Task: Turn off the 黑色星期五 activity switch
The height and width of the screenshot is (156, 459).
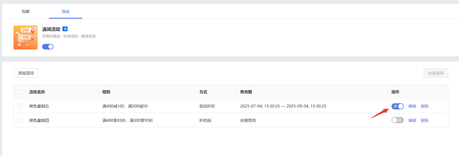Action: (x=397, y=106)
